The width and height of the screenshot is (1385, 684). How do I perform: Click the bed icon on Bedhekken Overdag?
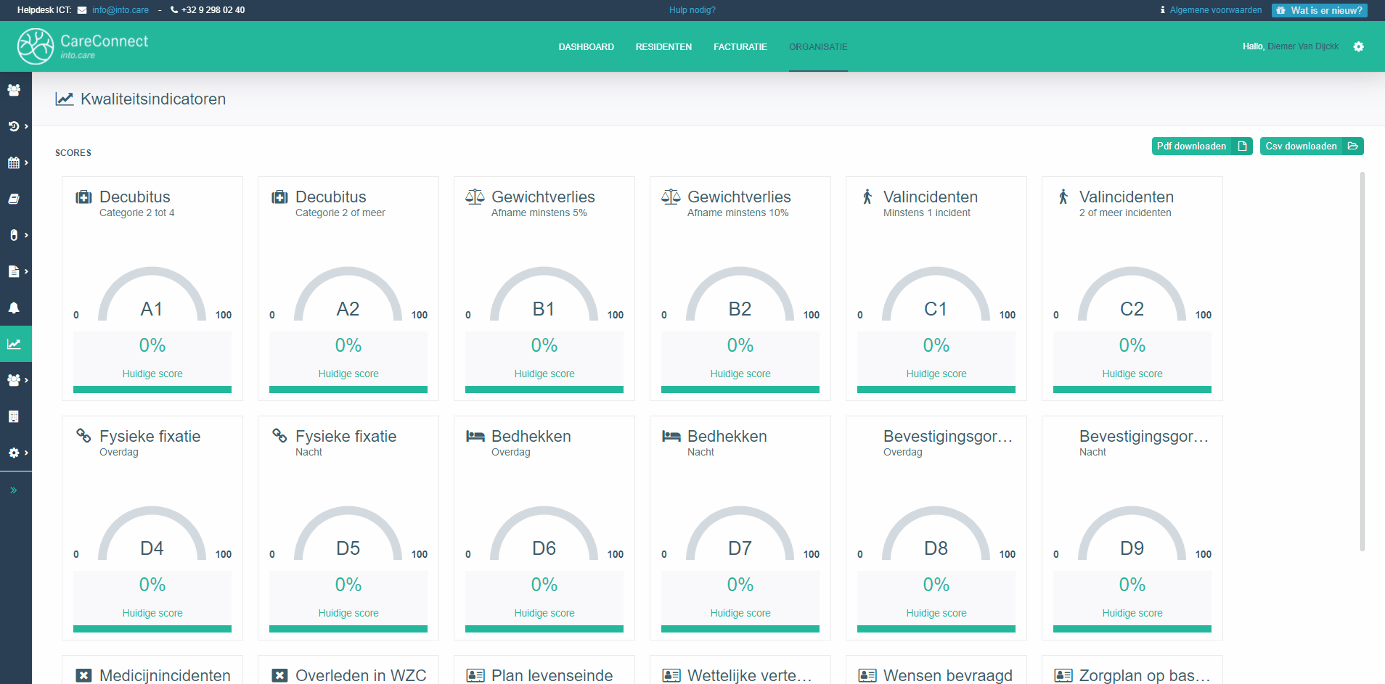pyautogui.click(x=475, y=436)
